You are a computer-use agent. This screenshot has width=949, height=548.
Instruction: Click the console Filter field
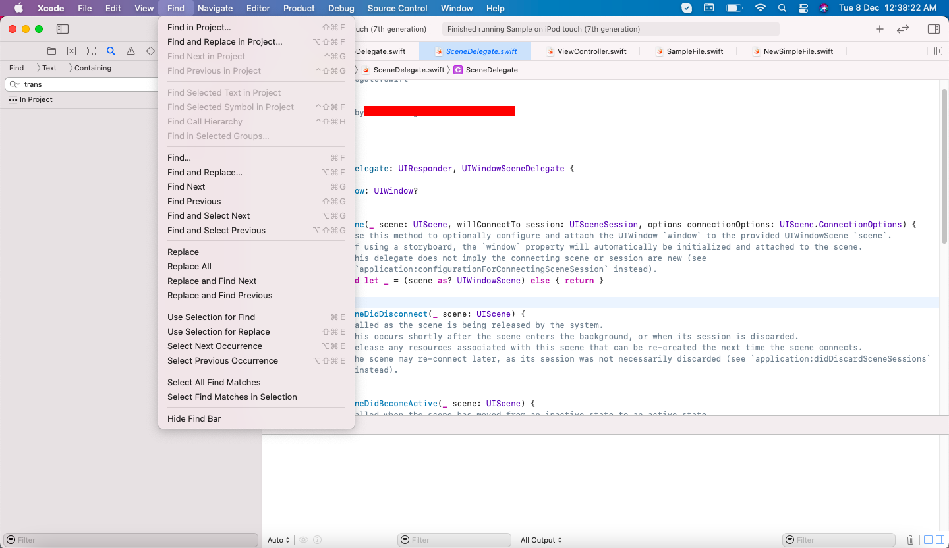pyautogui.click(x=839, y=540)
